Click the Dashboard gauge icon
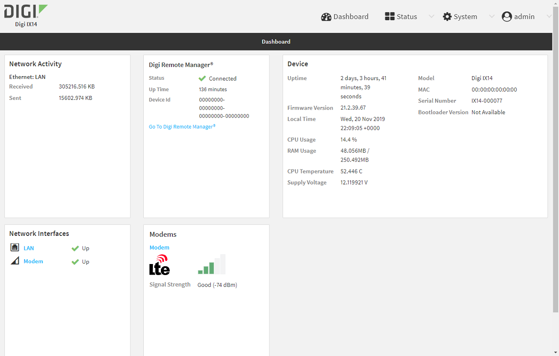This screenshot has width=559, height=356. 326,17
